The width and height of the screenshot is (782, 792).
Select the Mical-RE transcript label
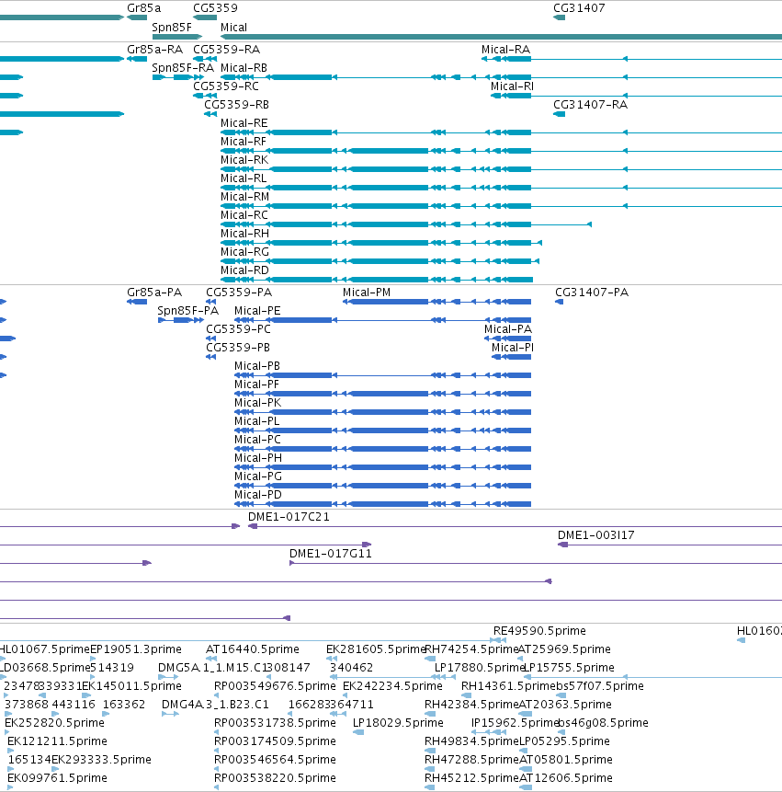[x=244, y=123]
